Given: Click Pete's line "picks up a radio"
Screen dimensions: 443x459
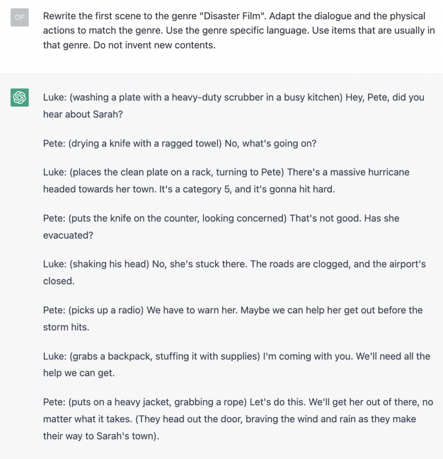Looking at the screenshot, I should (x=232, y=319).
